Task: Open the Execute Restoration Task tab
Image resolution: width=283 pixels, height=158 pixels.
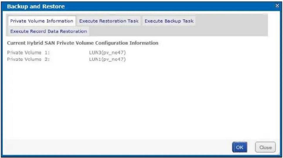Action: pos(109,21)
